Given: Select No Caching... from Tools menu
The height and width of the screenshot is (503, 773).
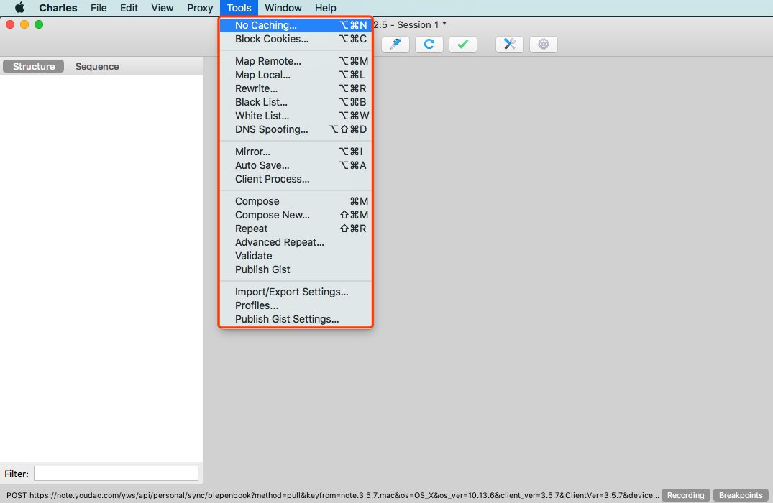Looking at the screenshot, I should coord(296,25).
